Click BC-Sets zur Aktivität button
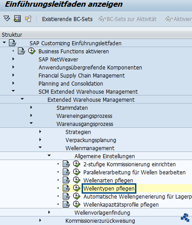The height and width of the screenshot is (225, 192). pos(131,19)
